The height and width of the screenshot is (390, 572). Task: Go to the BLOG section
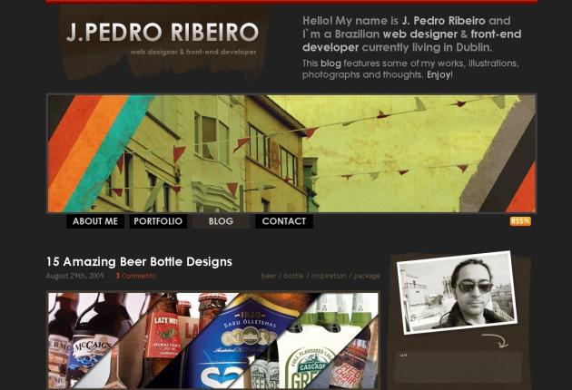pos(221,221)
